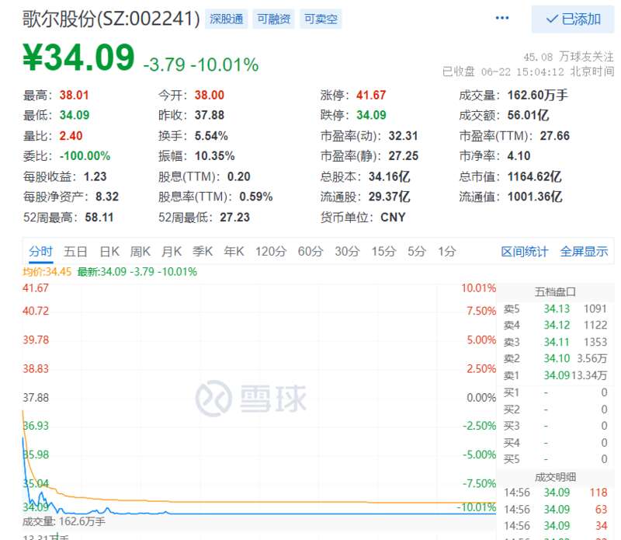Click the 深股通 tag
The image size is (621, 540).
226,19
